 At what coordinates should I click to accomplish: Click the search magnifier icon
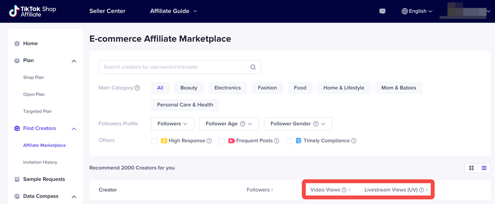(253, 67)
